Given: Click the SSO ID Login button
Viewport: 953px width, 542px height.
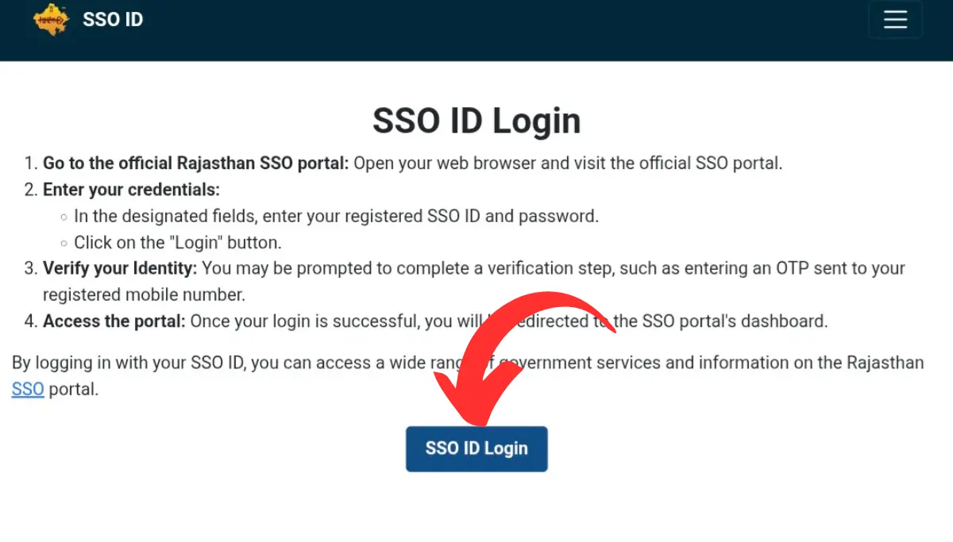Looking at the screenshot, I should [476, 448].
